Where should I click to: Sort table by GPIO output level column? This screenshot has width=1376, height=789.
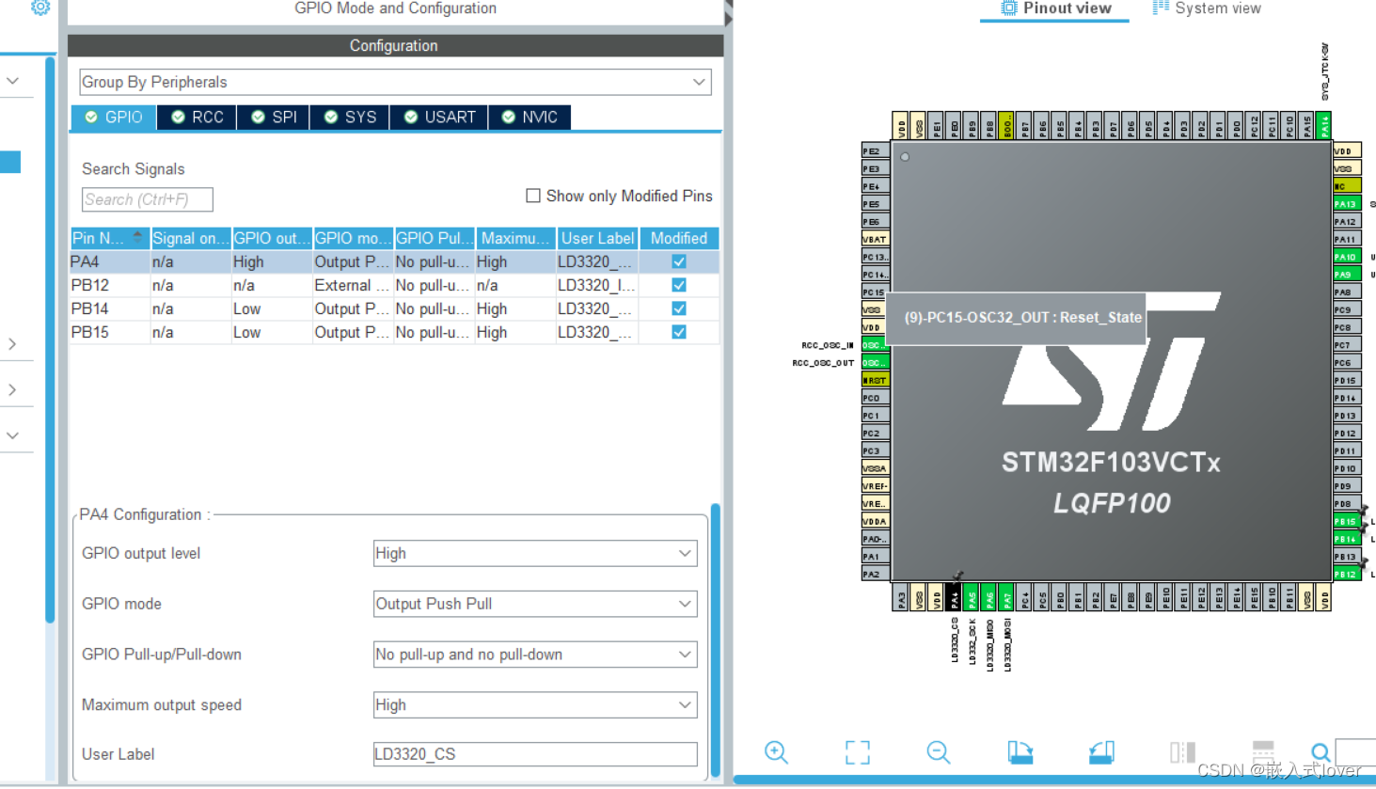click(272, 238)
